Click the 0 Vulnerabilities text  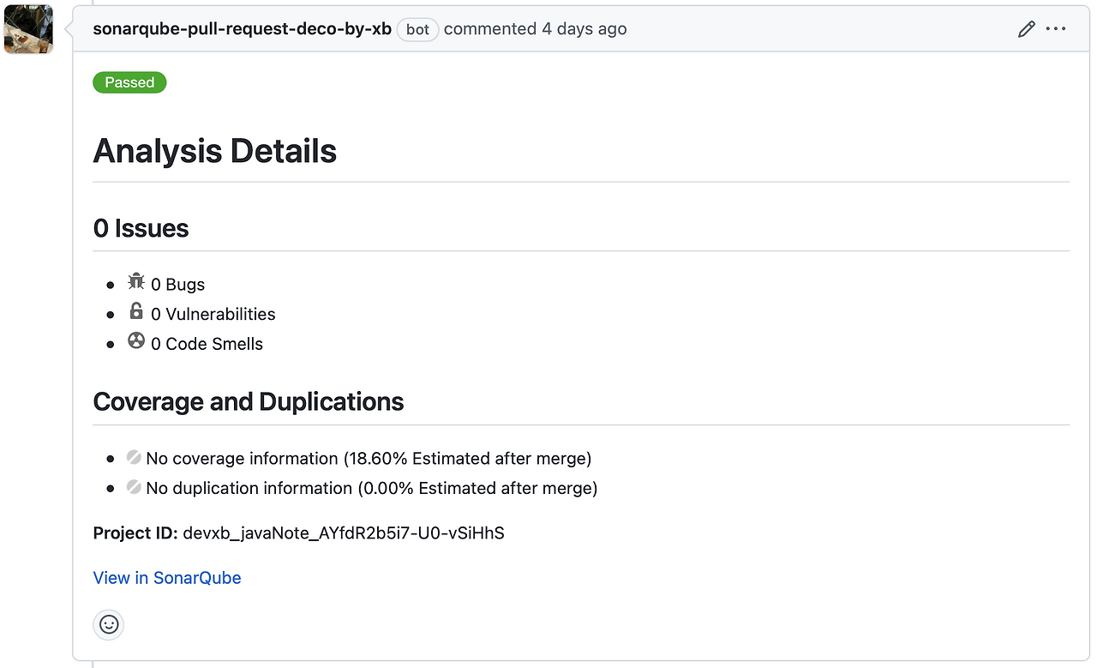coord(213,314)
